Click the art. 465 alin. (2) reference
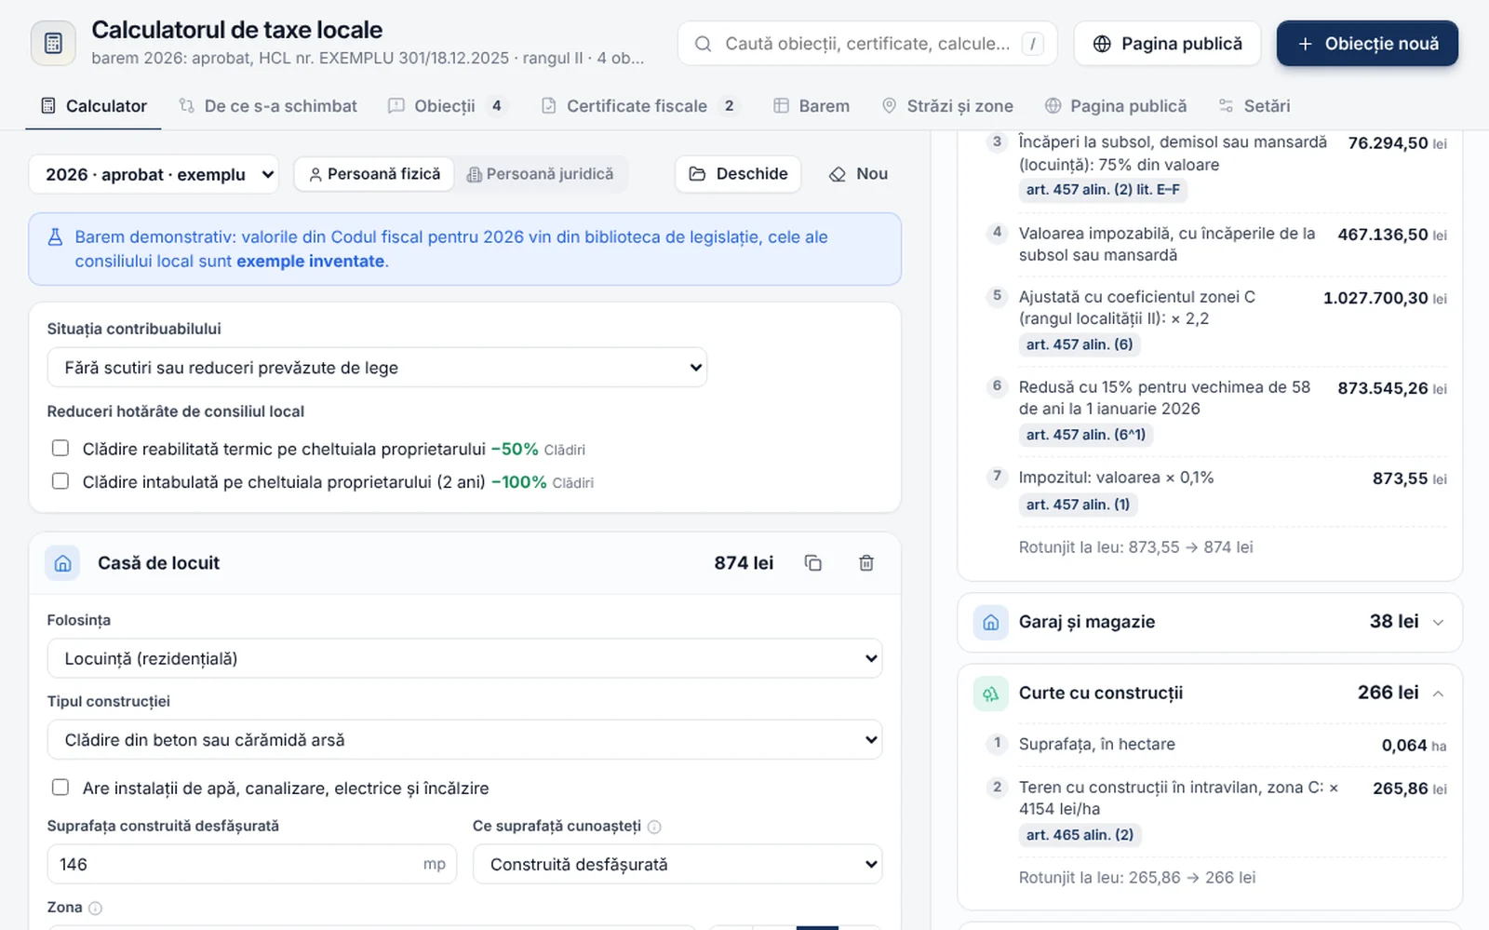Image resolution: width=1489 pixels, height=930 pixels. point(1080,835)
